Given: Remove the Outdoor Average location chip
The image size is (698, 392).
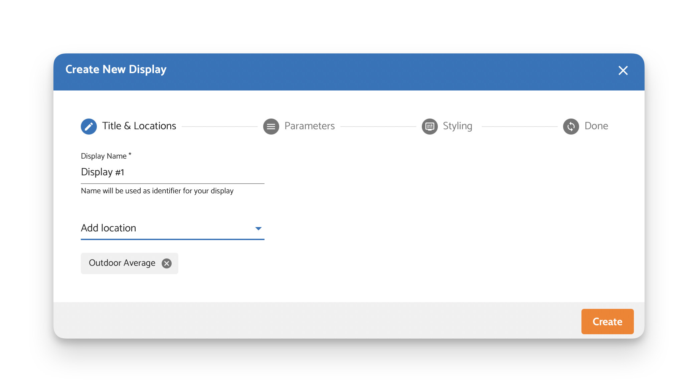Looking at the screenshot, I should pos(167,263).
